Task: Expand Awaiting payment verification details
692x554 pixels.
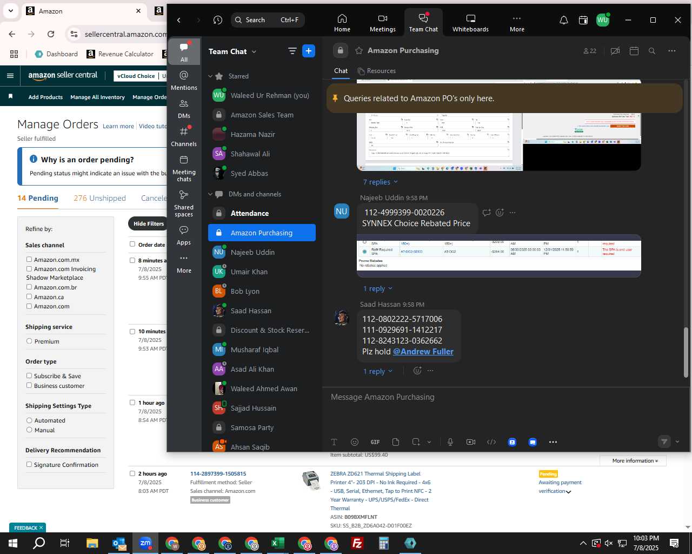Action: tap(568, 492)
